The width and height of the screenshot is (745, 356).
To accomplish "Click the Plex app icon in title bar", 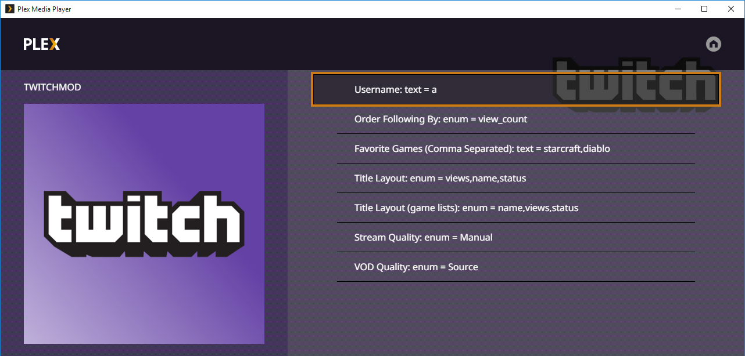I will (9, 9).
